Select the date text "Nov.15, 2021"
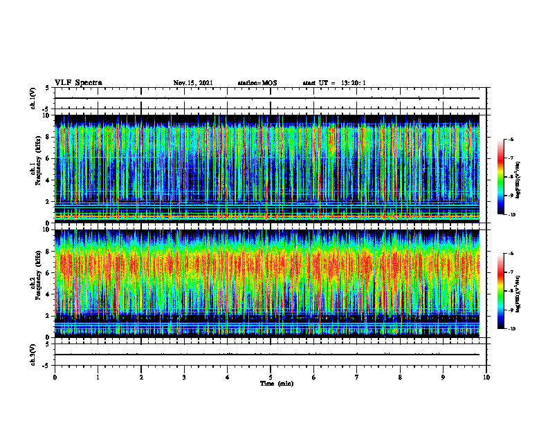Viewport: 548px width, 423px height. [193, 83]
